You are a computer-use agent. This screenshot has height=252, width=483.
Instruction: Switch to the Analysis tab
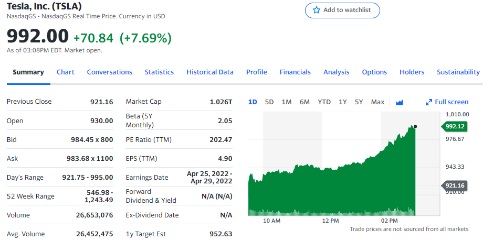[x=337, y=72]
